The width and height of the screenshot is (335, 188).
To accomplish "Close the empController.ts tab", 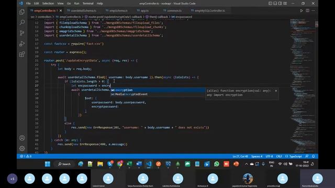I will (x=61, y=10).
